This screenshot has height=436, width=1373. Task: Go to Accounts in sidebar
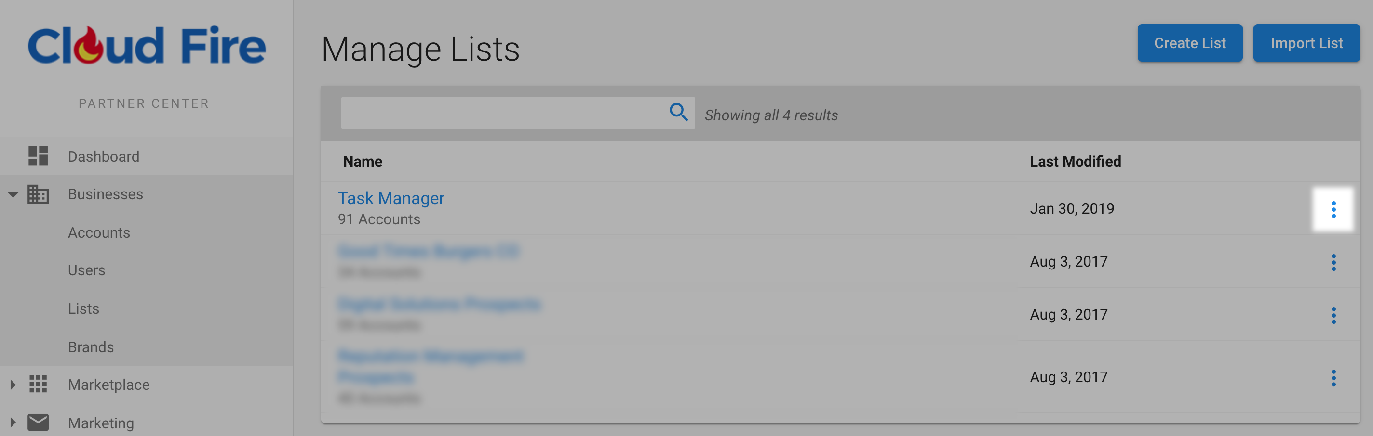pyautogui.click(x=99, y=232)
